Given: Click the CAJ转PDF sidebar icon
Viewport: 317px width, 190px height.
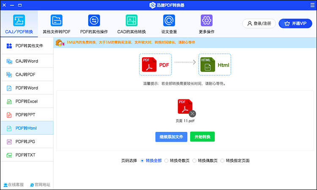Looking at the screenshot, I should pos(9,75).
